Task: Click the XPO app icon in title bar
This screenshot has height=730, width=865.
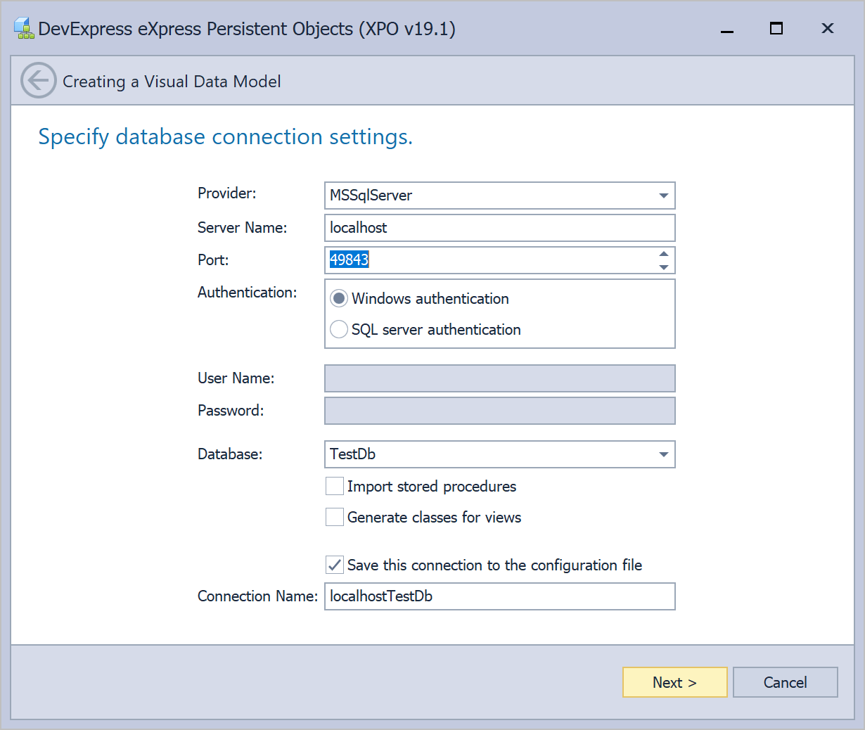Action: pyautogui.click(x=24, y=29)
